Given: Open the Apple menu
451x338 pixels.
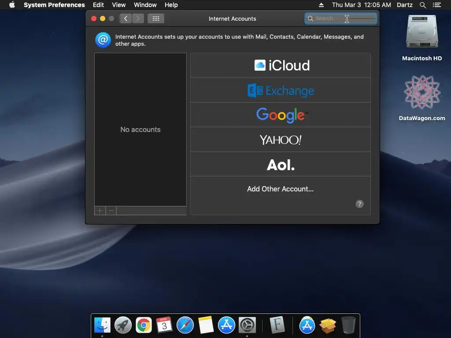Looking at the screenshot, I should tap(12, 5).
